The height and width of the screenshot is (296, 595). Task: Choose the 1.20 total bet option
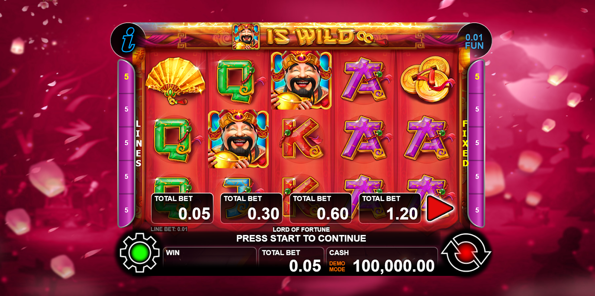(x=390, y=208)
